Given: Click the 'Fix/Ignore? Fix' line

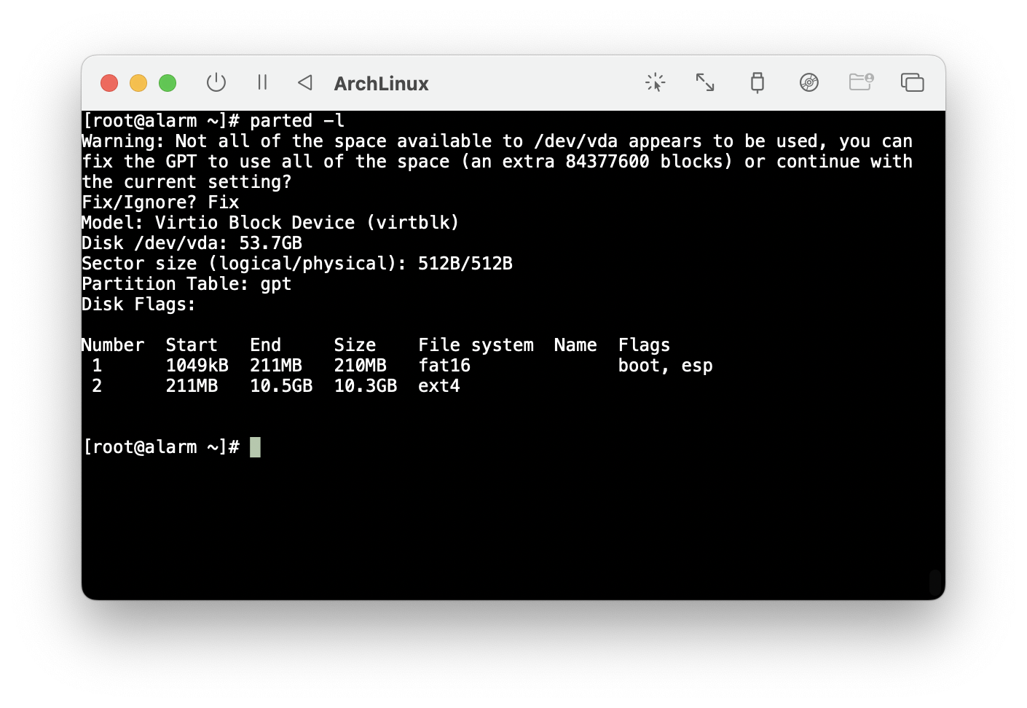Looking at the screenshot, I should pyautogui.click(x=160, y=202).
